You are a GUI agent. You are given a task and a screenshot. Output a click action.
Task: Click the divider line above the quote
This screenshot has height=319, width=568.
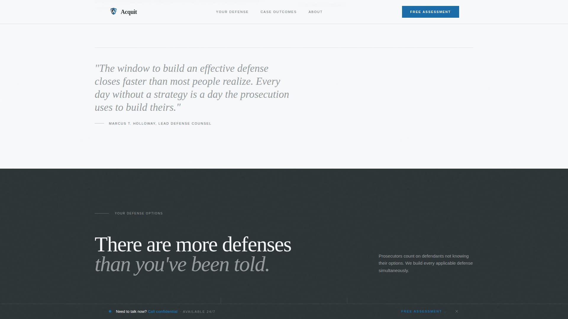point(284,48)
